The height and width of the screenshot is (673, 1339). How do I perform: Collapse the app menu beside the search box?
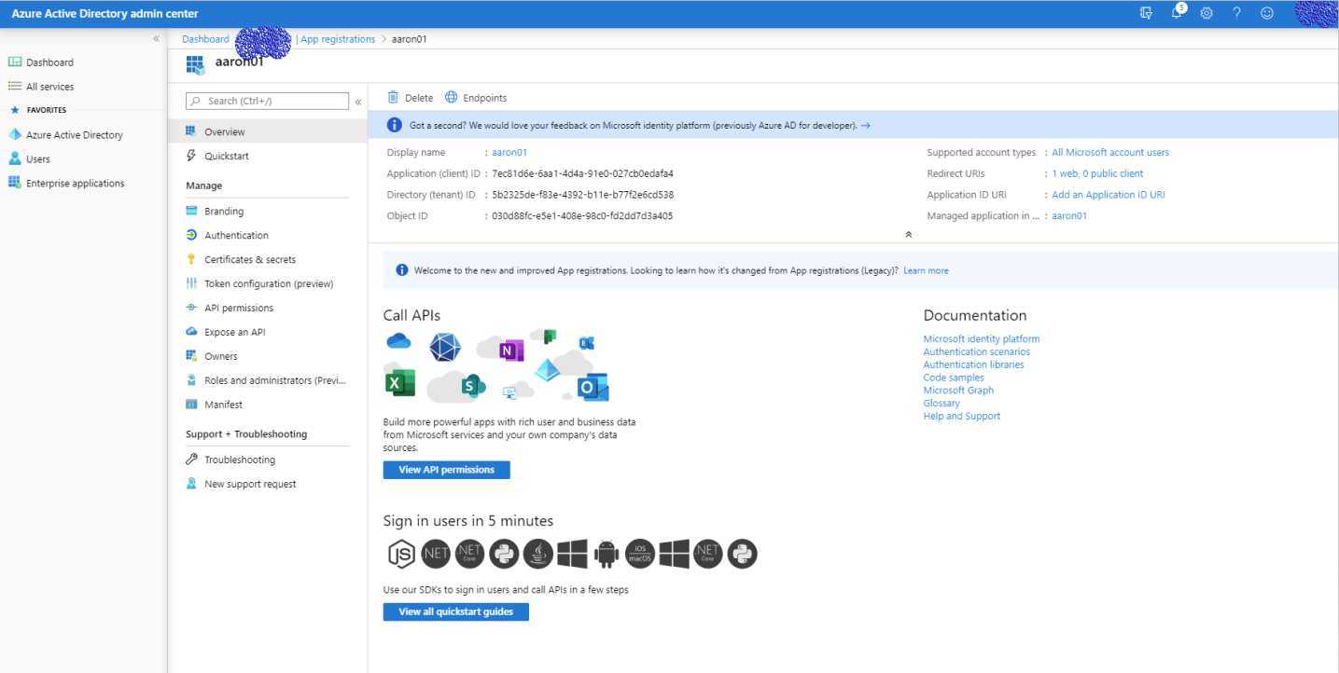[x=358, y=102]
